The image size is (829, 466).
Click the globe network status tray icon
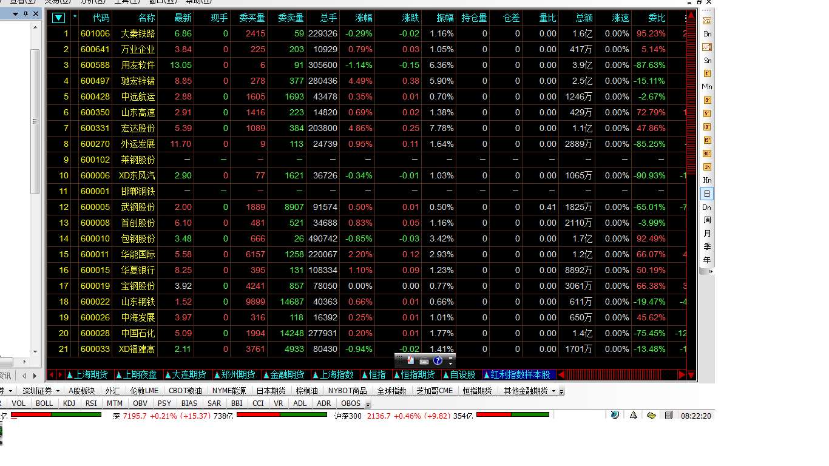[x=615, y=415]
